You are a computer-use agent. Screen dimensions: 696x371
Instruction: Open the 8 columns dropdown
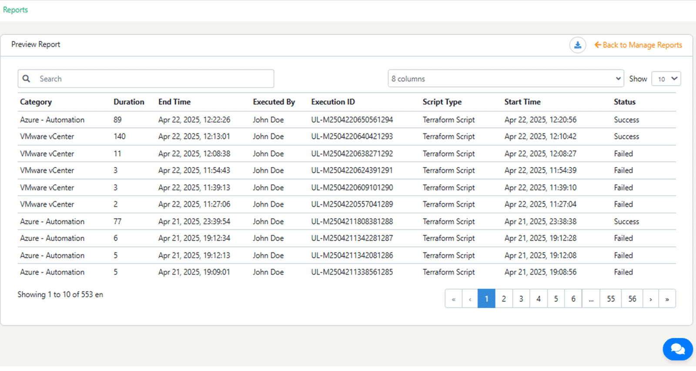tap(505, 79)
